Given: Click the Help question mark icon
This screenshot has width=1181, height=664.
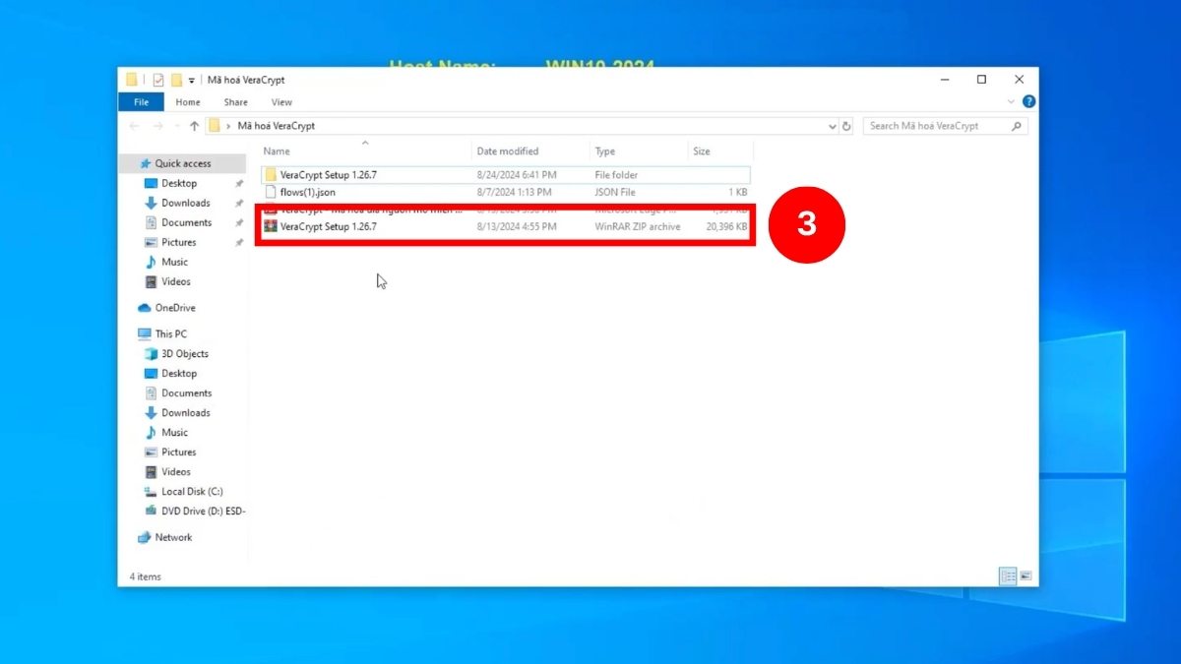Looking at the screenshot, I should [x=1027, y=101].
